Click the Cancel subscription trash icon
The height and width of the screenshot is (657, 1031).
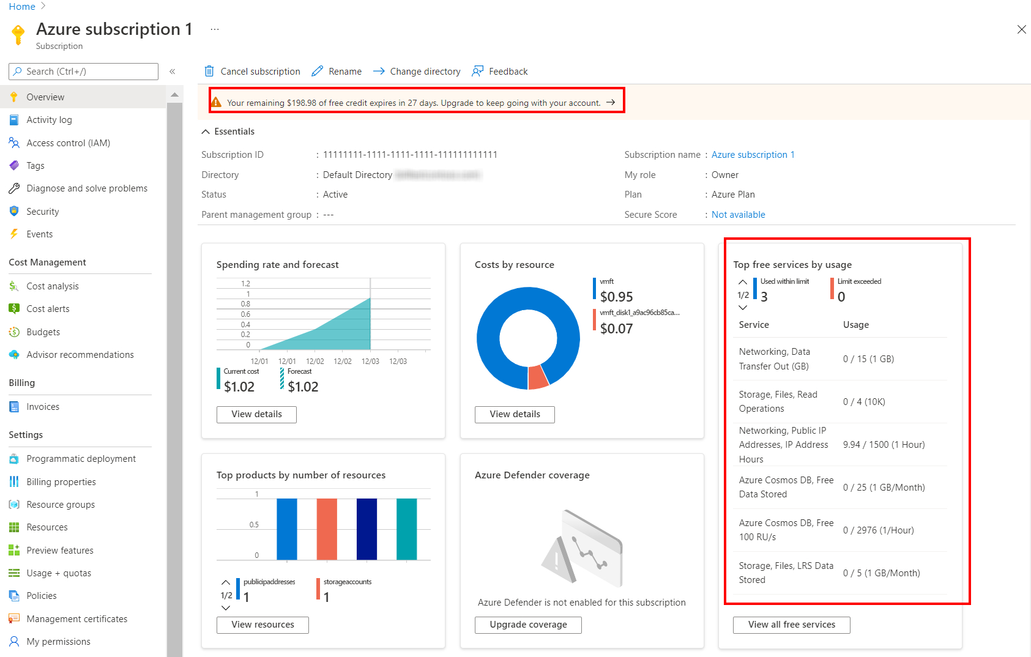pos(209,71)
